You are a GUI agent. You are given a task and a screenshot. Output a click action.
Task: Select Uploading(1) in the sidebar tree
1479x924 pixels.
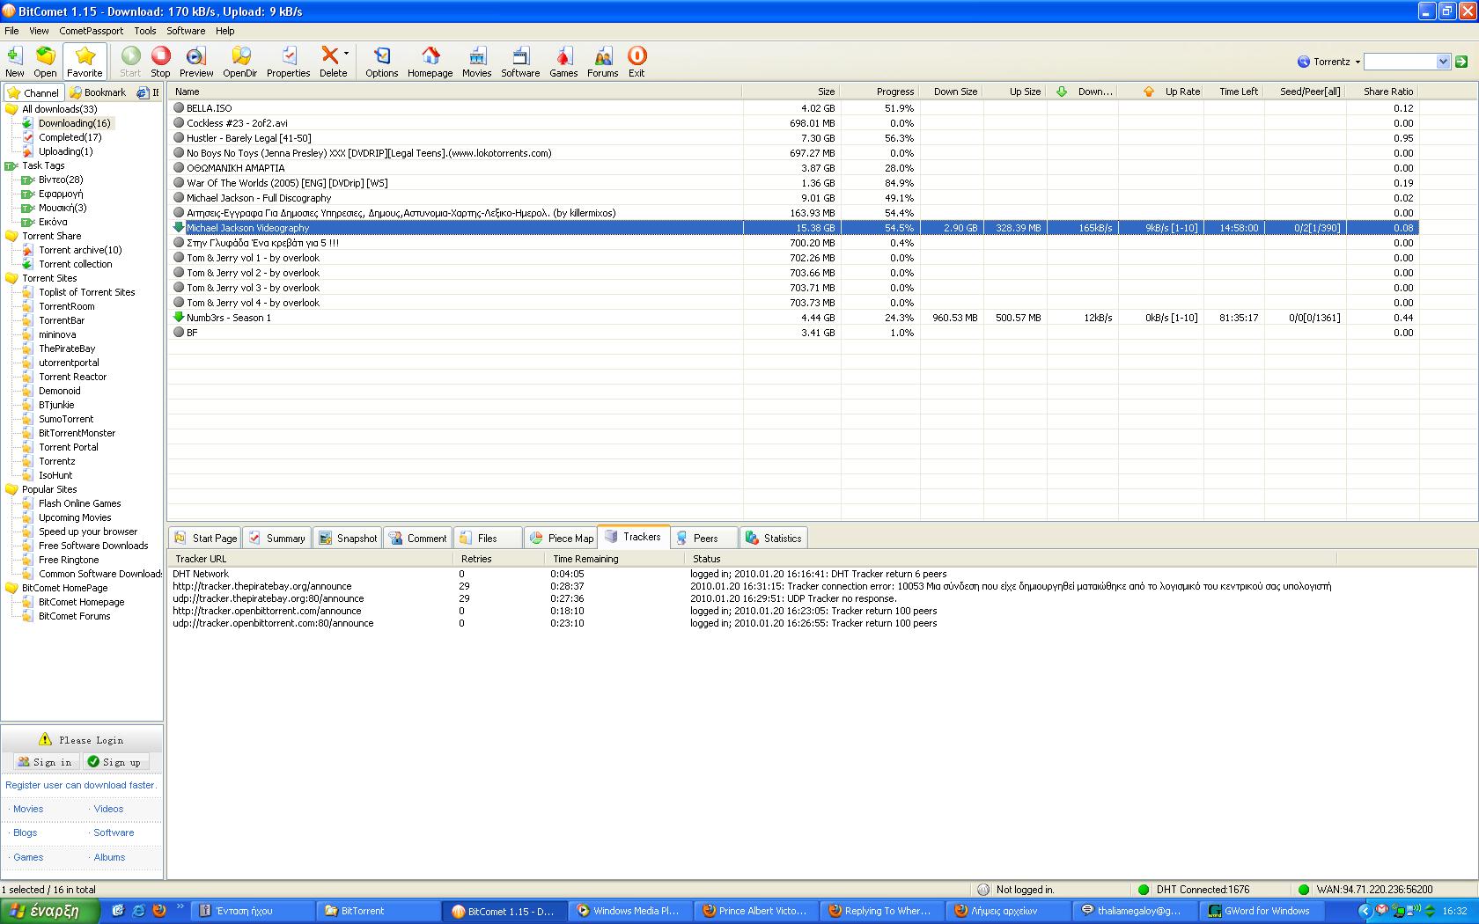click(65, 151)
